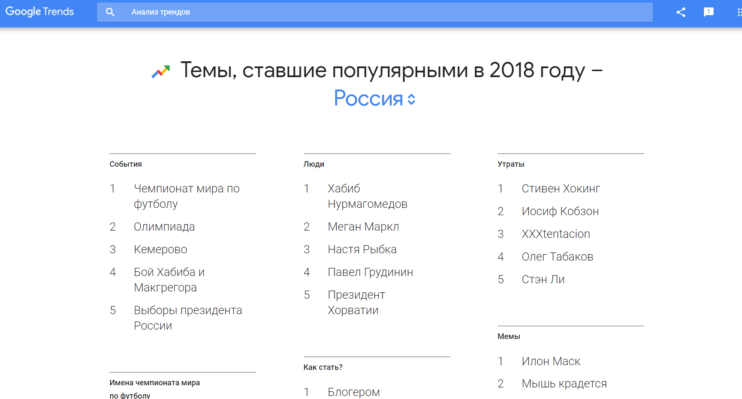Image resolution: width=742 pixels, height=399 pixels.
Task: Open Хабиб Нурмагомедов in Люди list
Action: pyautogui.click(x=368, y=196)
